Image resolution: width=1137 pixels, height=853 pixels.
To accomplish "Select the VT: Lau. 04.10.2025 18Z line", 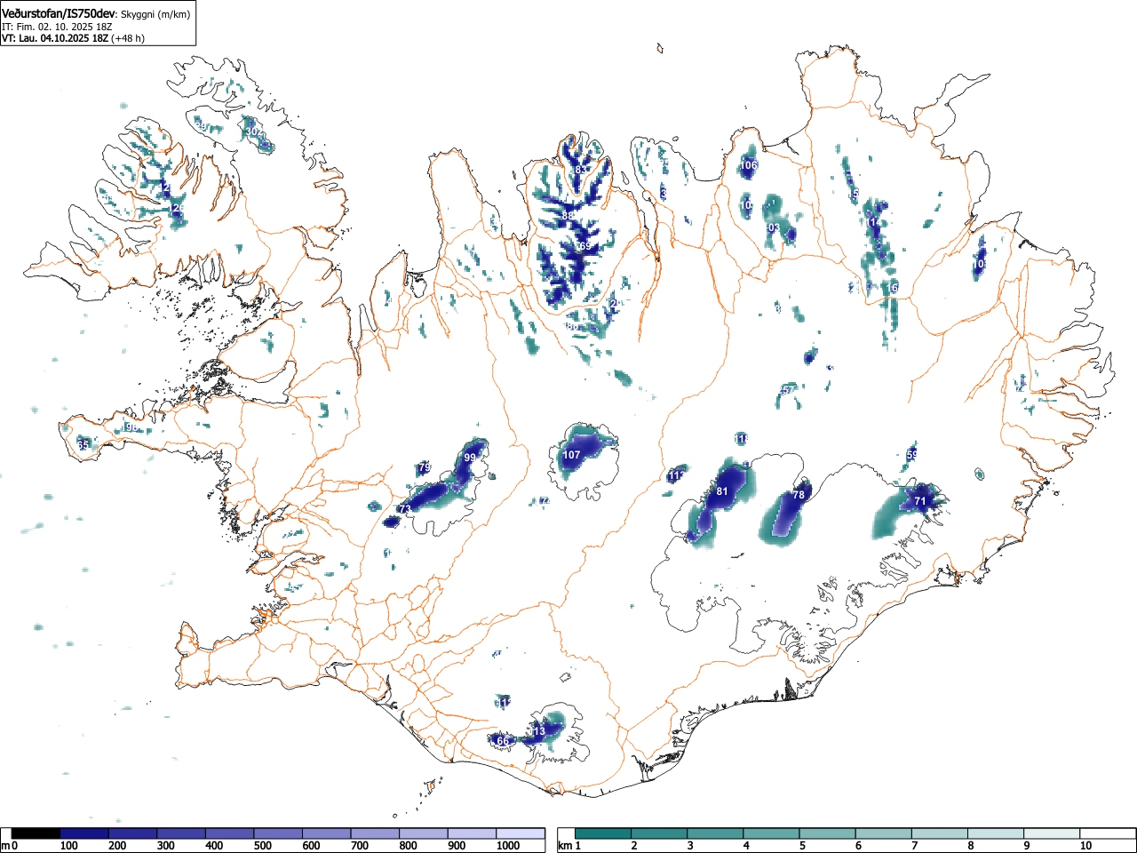I will click(54, 38).
